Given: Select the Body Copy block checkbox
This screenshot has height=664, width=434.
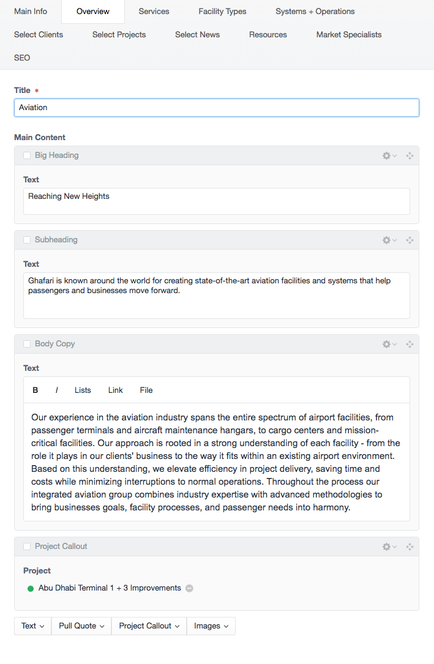Looking at the screenshot, I should [27, 344].
